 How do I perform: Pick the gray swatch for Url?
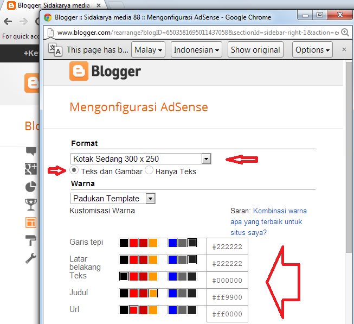coord(182,310)
